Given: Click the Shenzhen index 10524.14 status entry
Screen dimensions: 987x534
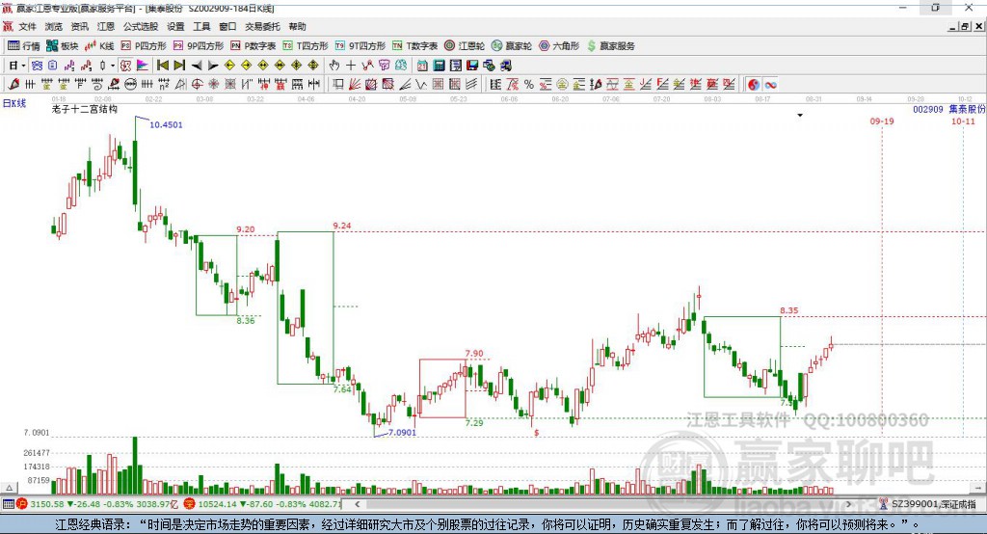Looking at the screenshot, I should click(x=262, y=504).
